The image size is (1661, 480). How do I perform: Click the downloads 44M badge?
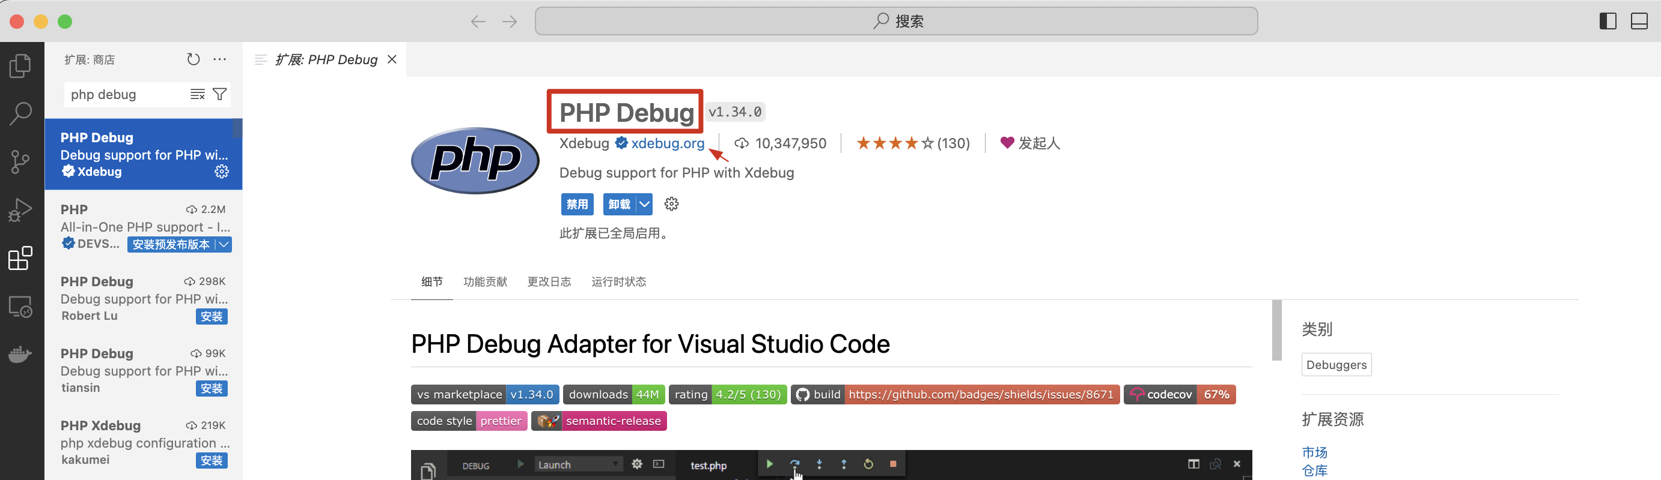[614, 394]
